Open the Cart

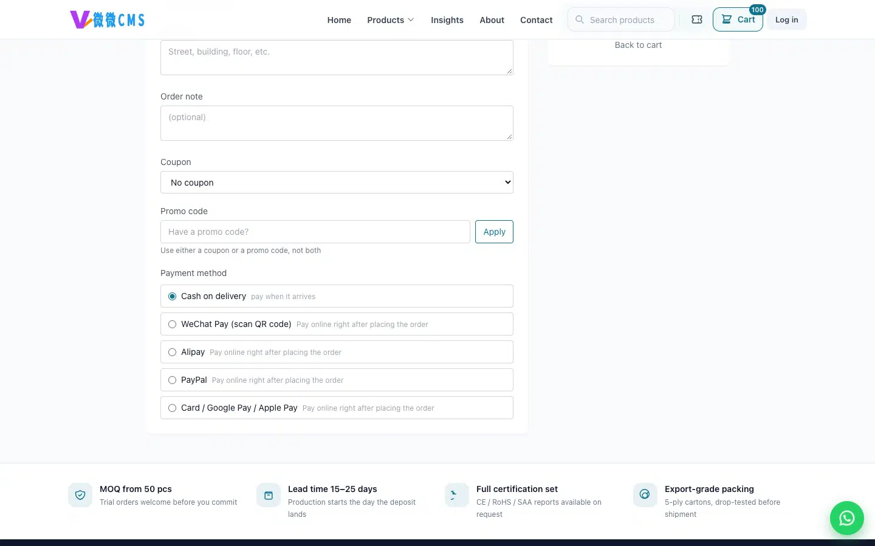coord(738,19)
